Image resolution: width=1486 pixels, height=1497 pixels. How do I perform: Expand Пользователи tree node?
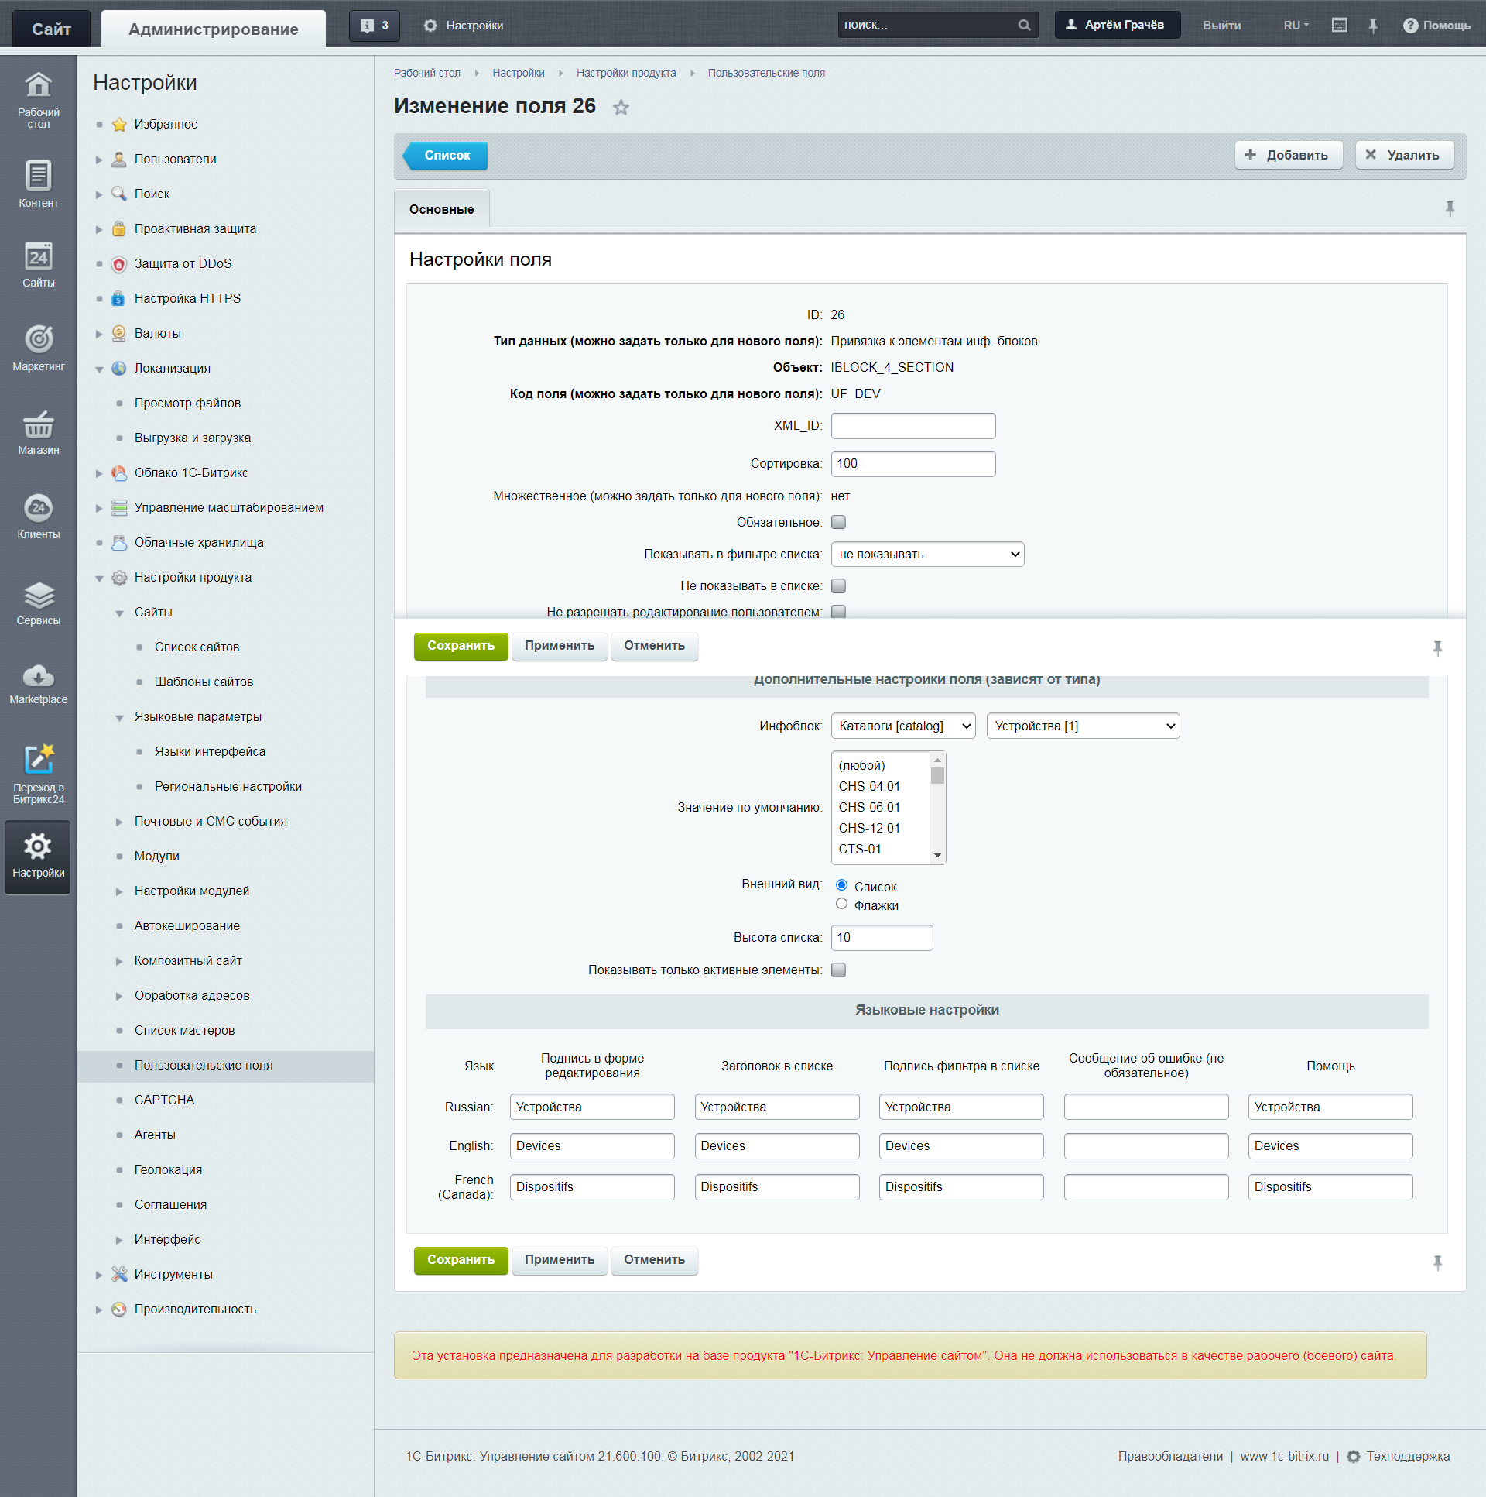(x=98, y=160)
